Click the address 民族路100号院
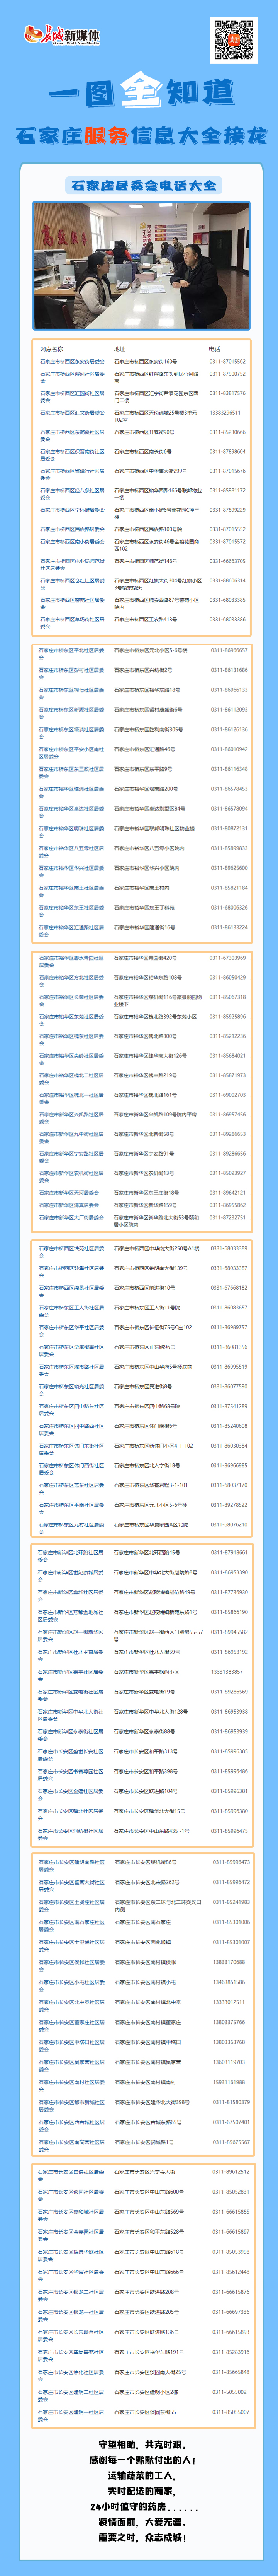The width and height of the screenshot is (278, 2576). (148, 529)
